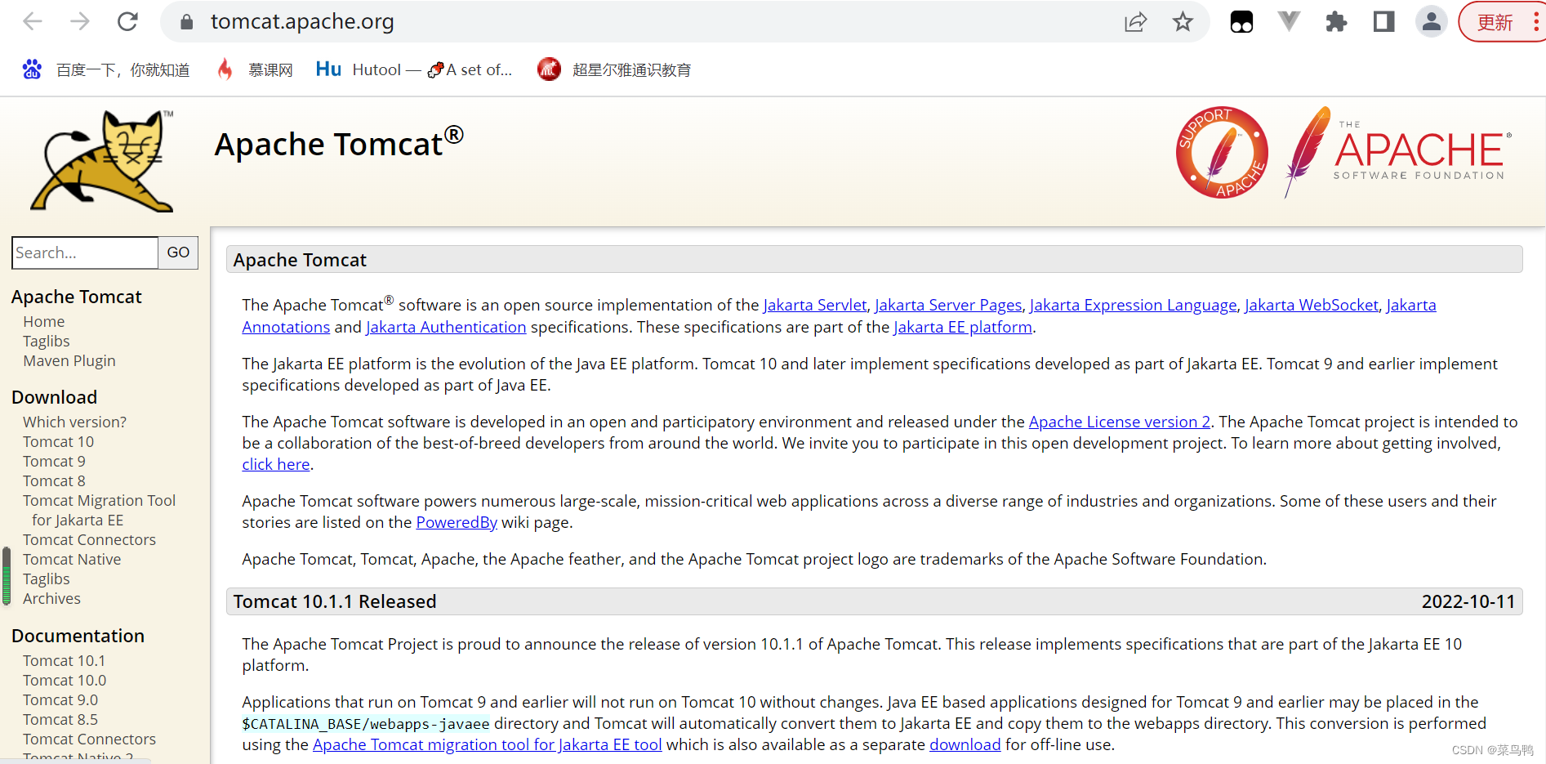The image size is (1546, 764).
Task: Click the GO search button
Action: pyautogui.click(x=177, y=252)
